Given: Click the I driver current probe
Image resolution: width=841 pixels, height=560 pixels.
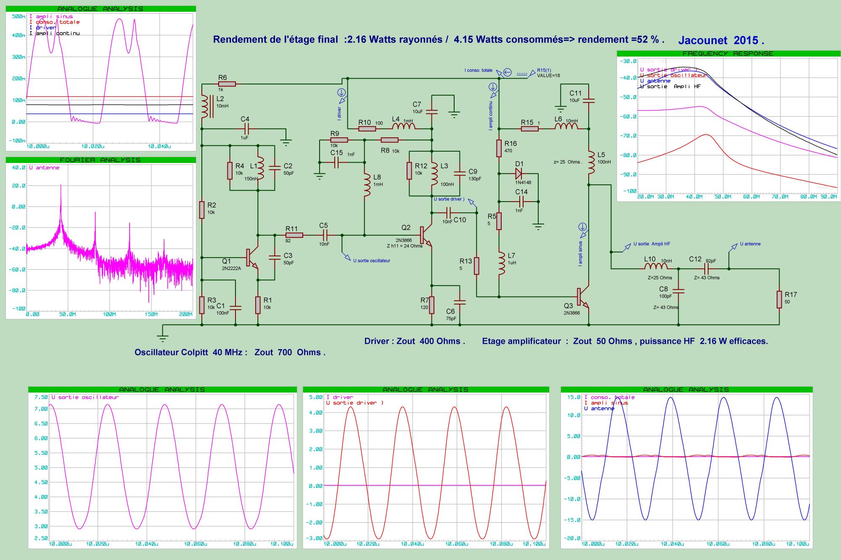Looking at the screenshot, I should [x=341, y=92].
